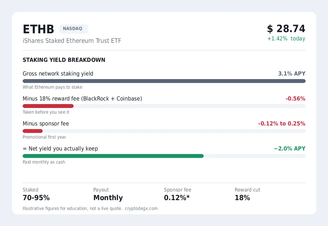Click the green net yield progress bar
Viewport: 328px width, 226px height.
[113, 156]
